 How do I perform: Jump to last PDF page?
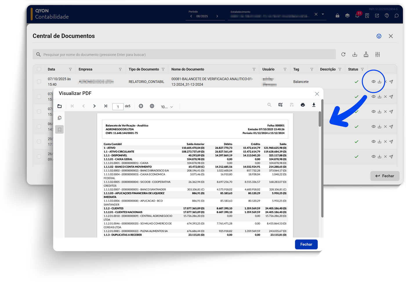[x=106, y=106]
